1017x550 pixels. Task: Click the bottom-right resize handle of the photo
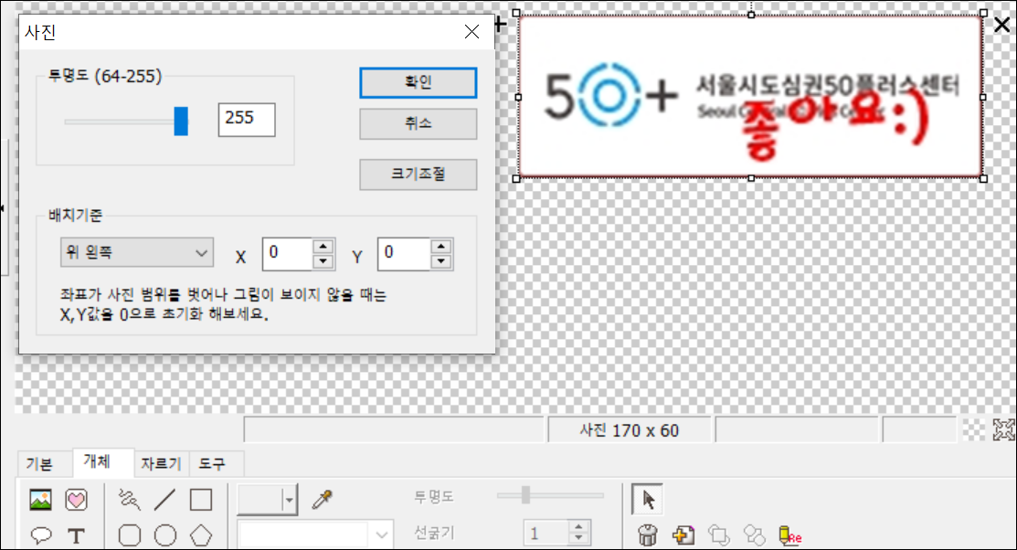pyautogui.click(x=983, y=178)
